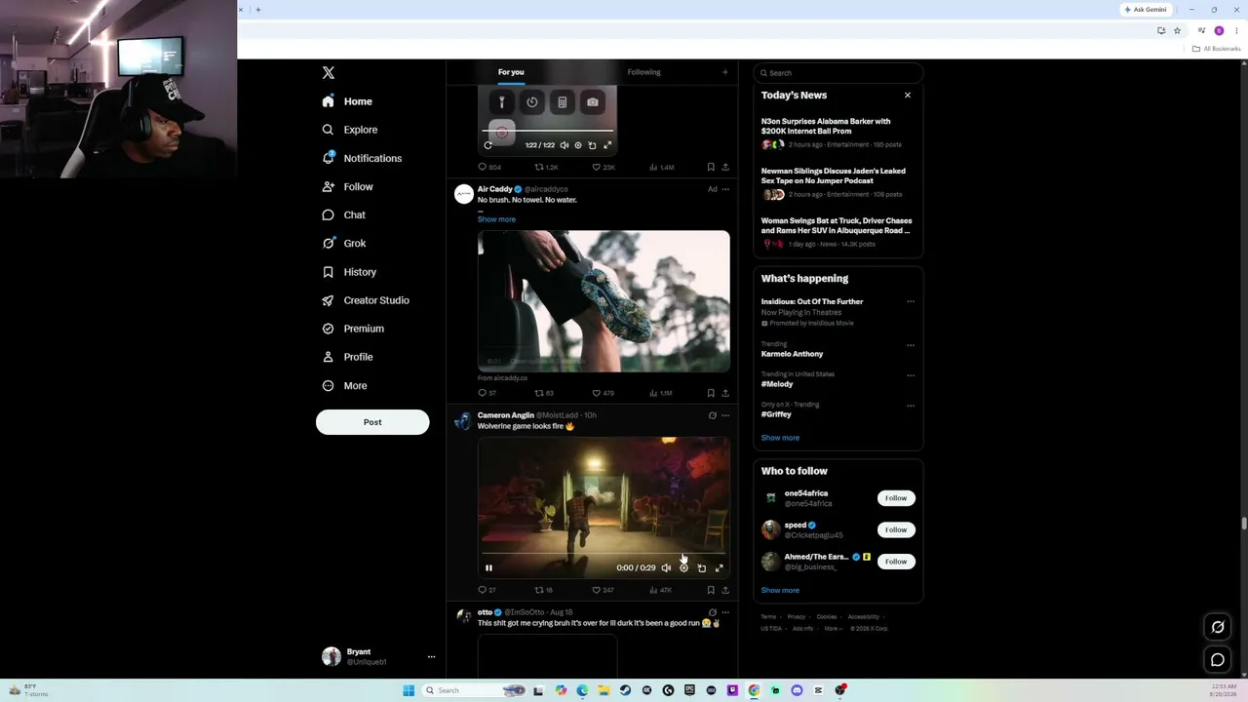Enter fullscreen on the Wolverine video
Image resolution: width=1248 pixels, height=702 pixels.
[719, 568]
